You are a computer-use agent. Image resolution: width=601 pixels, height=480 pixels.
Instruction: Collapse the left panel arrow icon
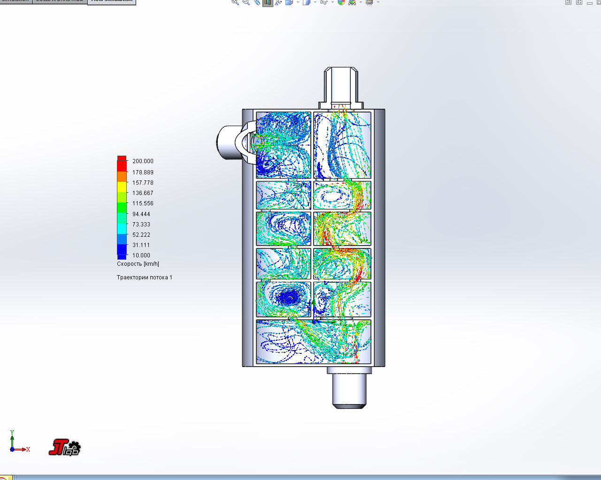click(x=568, y=2)
